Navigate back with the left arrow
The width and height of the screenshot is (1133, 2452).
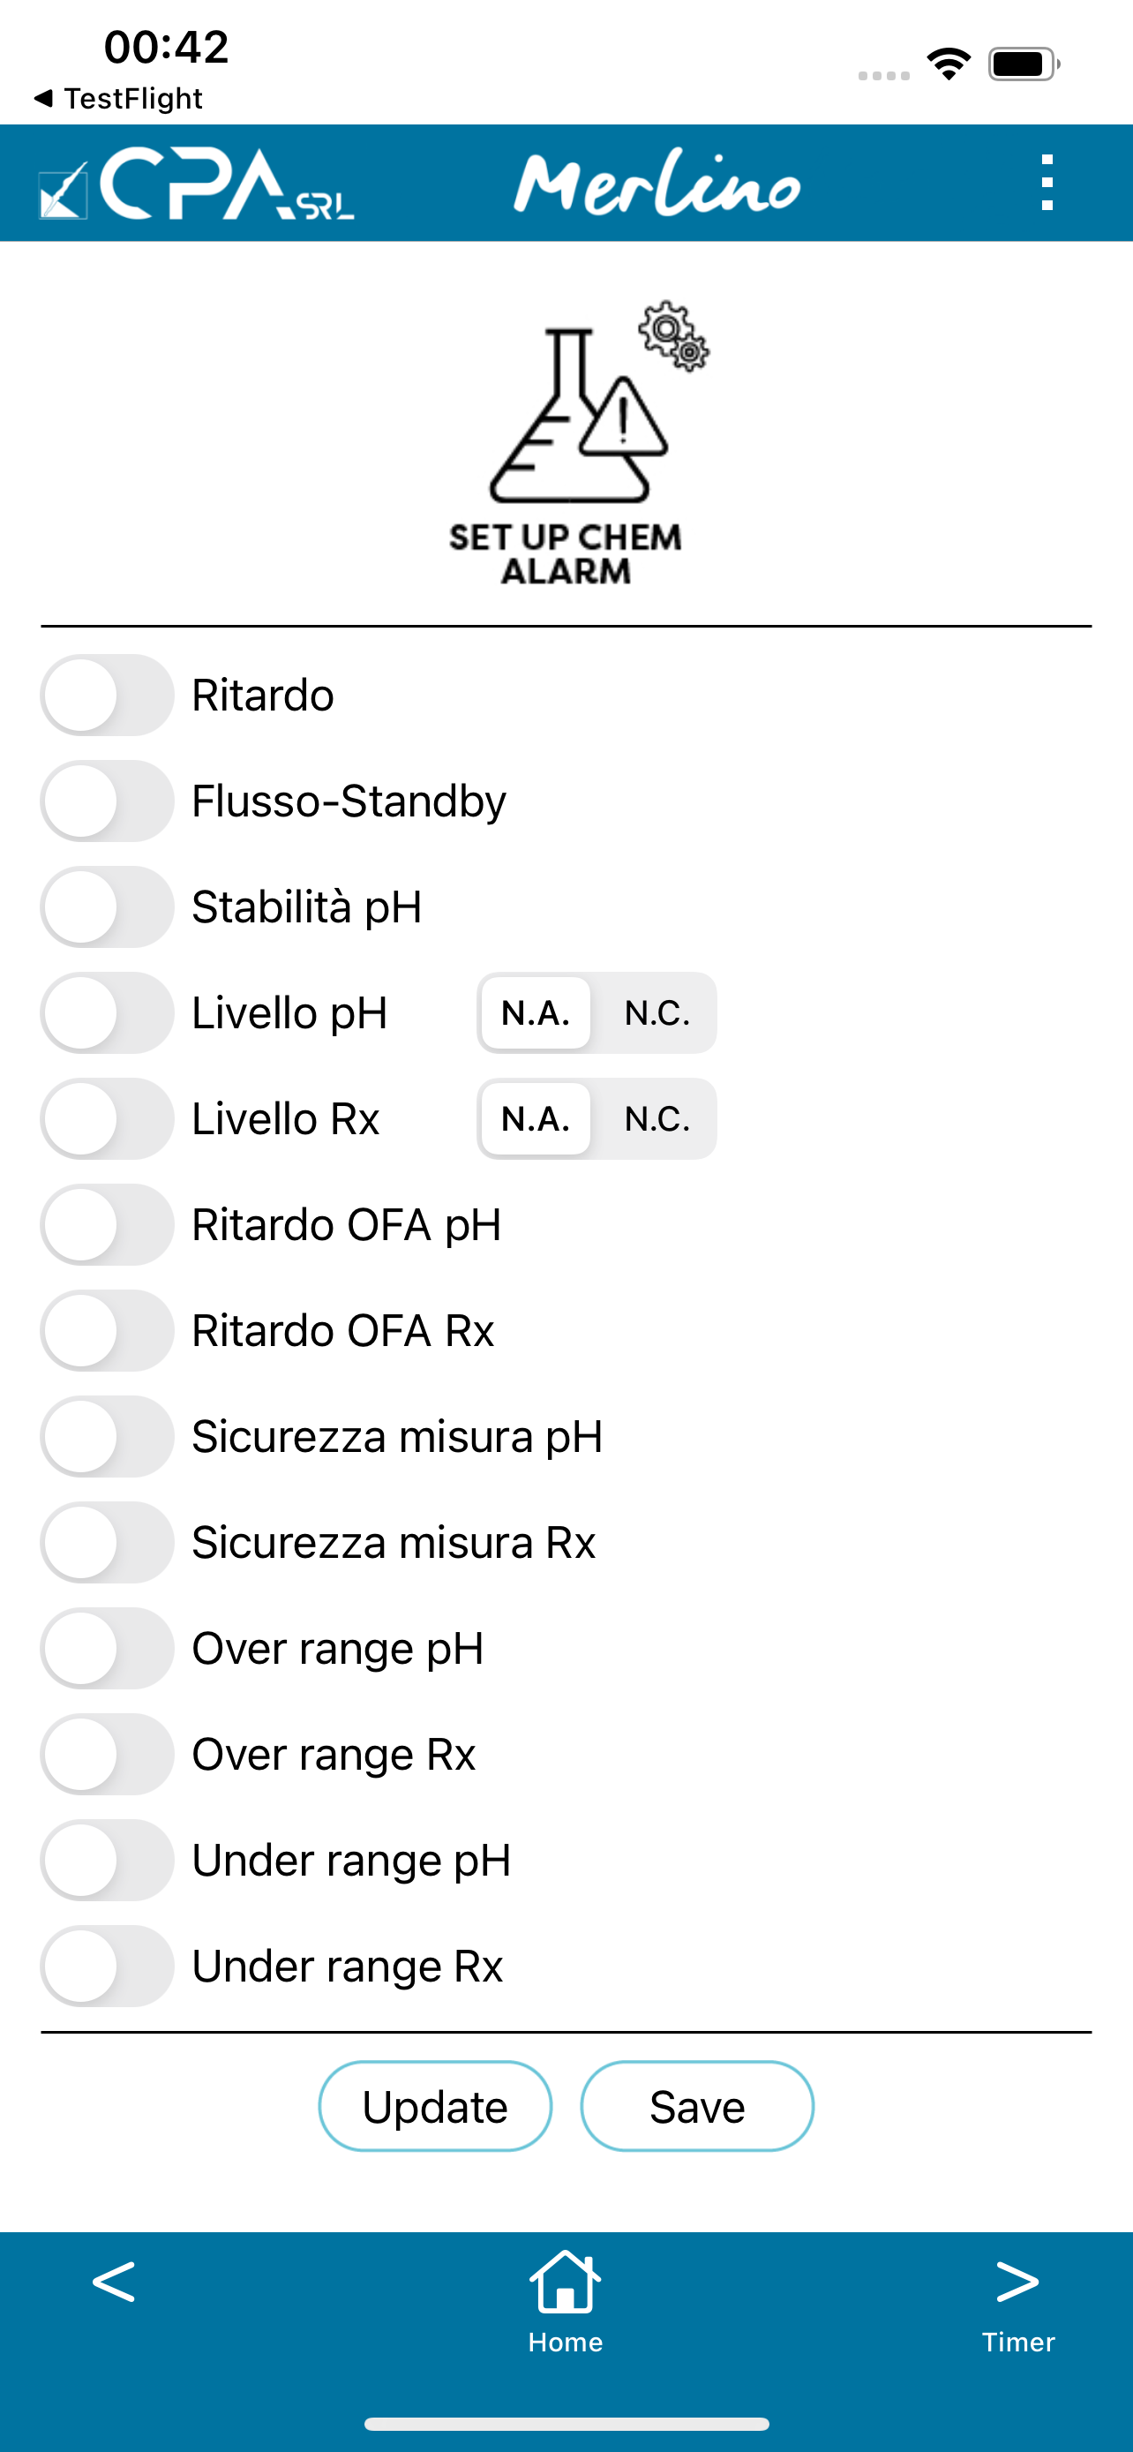pyautogui.click(x=113, y=2283)
